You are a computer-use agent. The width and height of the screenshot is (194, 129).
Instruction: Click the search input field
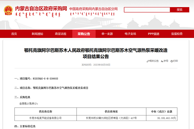click(147, 10)
